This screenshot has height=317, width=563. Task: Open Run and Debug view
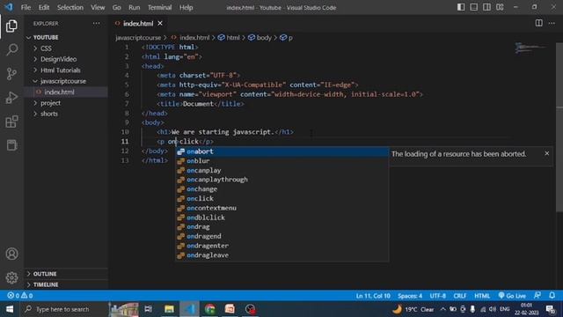[x=11, y=98]
